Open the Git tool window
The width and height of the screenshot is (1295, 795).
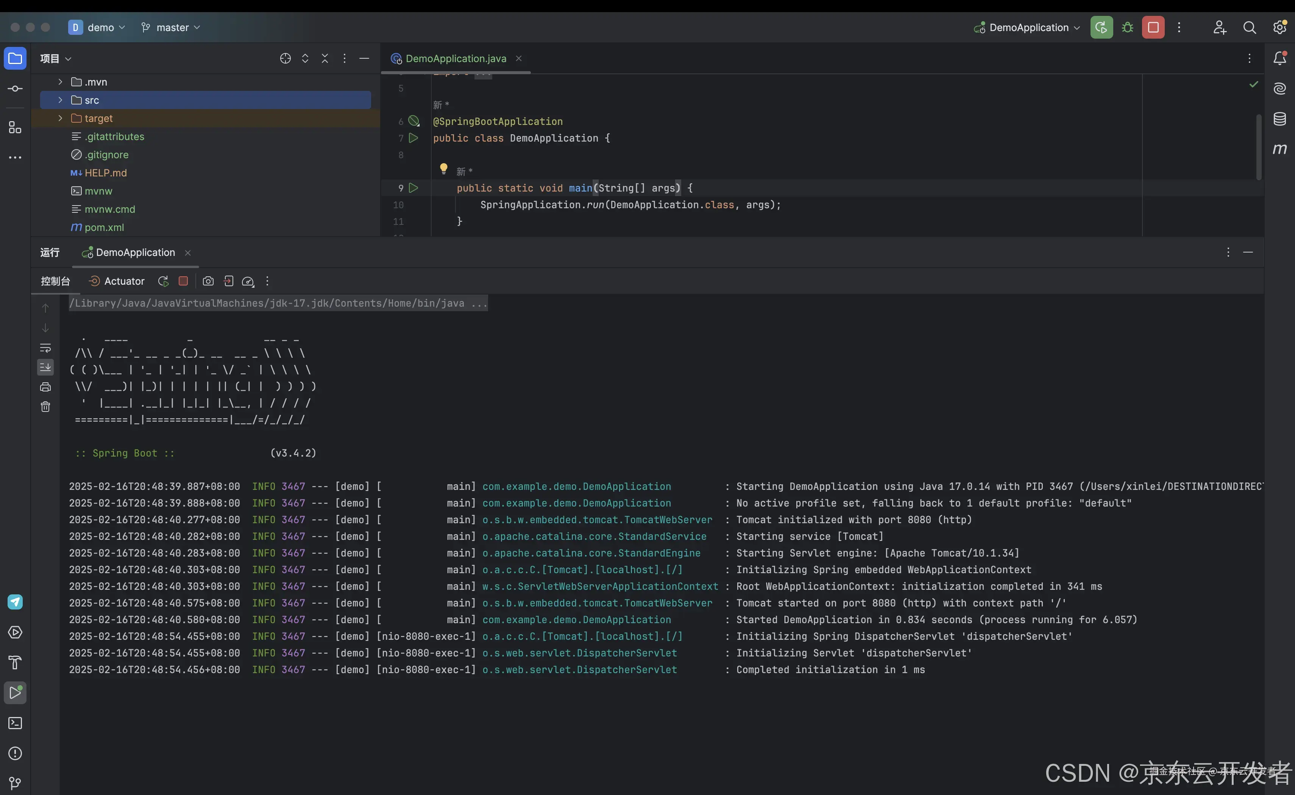[x=15, y=783]
